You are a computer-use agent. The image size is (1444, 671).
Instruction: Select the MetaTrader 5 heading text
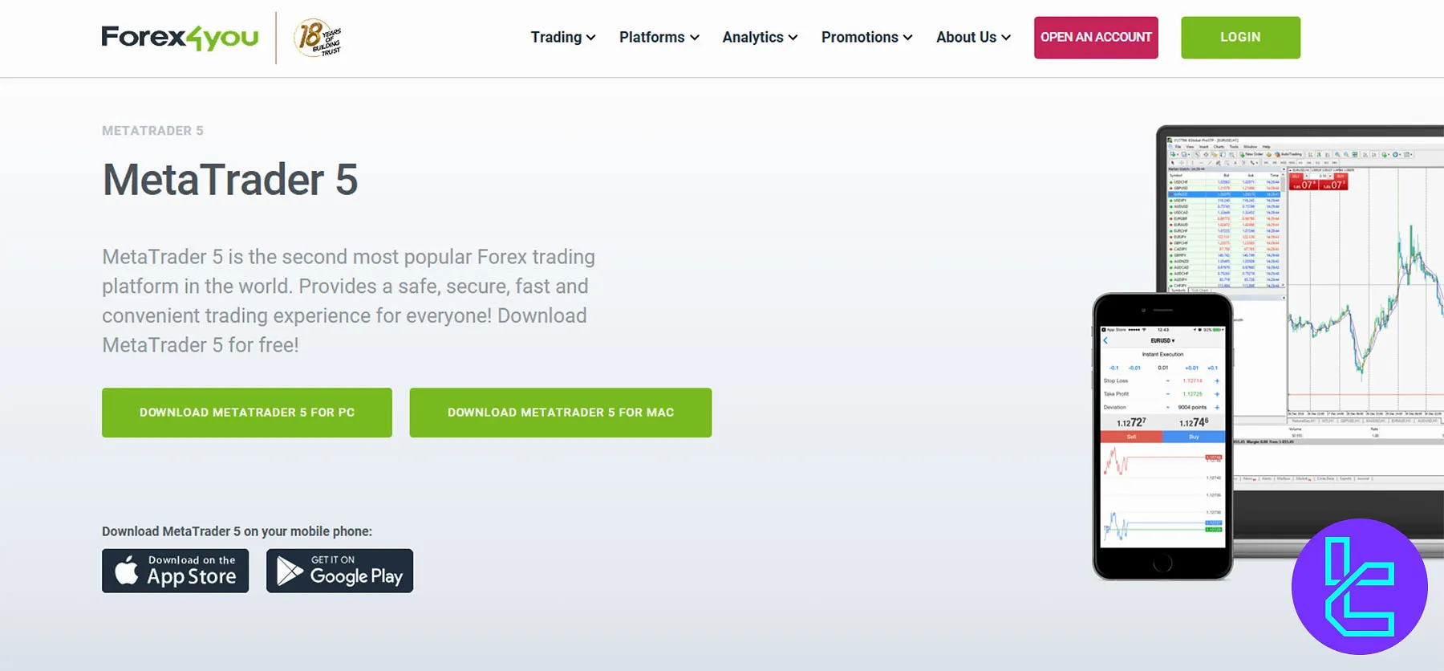[x=230, y=180]
